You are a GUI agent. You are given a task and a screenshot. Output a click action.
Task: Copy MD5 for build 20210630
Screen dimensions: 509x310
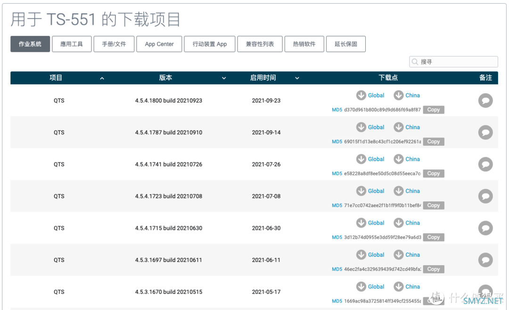coord(434,237)
